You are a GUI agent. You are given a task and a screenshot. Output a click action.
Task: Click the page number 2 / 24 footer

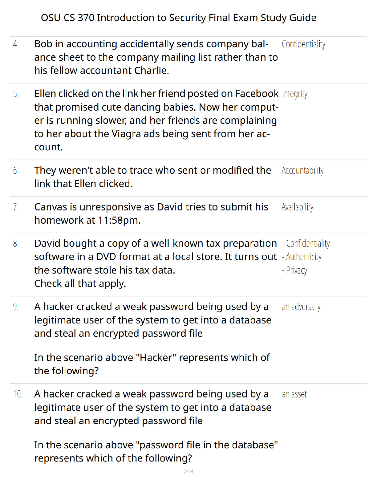pyautogui.click(x=188, y=471)
